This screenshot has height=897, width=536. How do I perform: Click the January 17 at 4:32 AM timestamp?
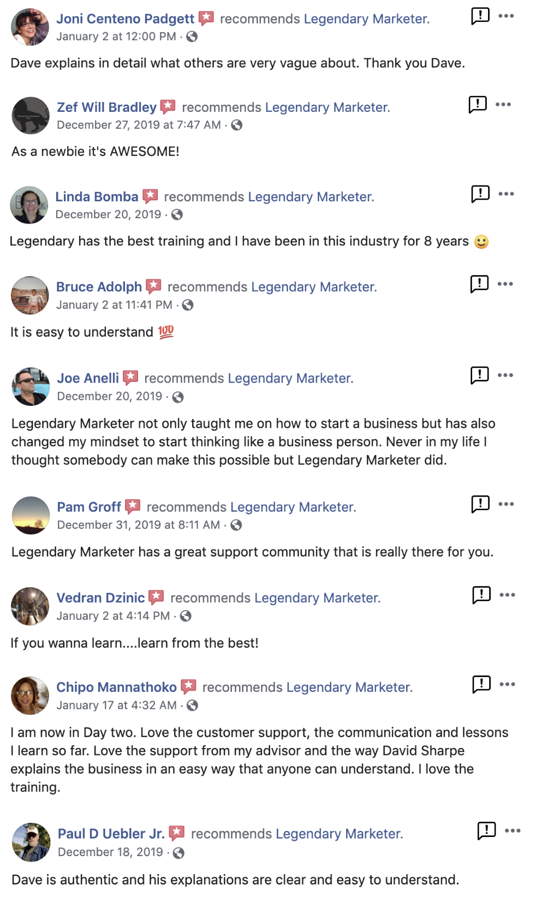(116, 705)
